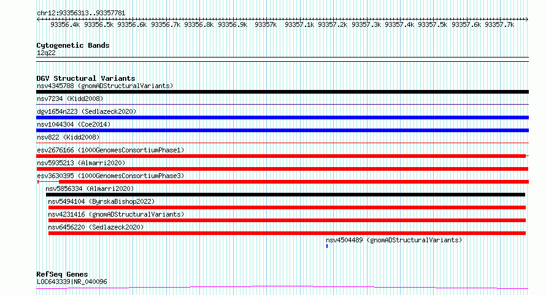
Task: Open variant nsv5856334 (Almarri2020) label
Action: click(90, 189)
